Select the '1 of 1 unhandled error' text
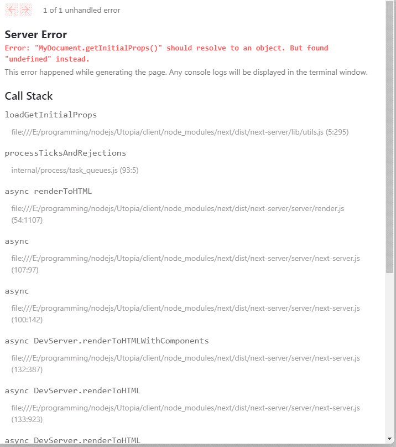The image size is (396, 447). [82, 11]
